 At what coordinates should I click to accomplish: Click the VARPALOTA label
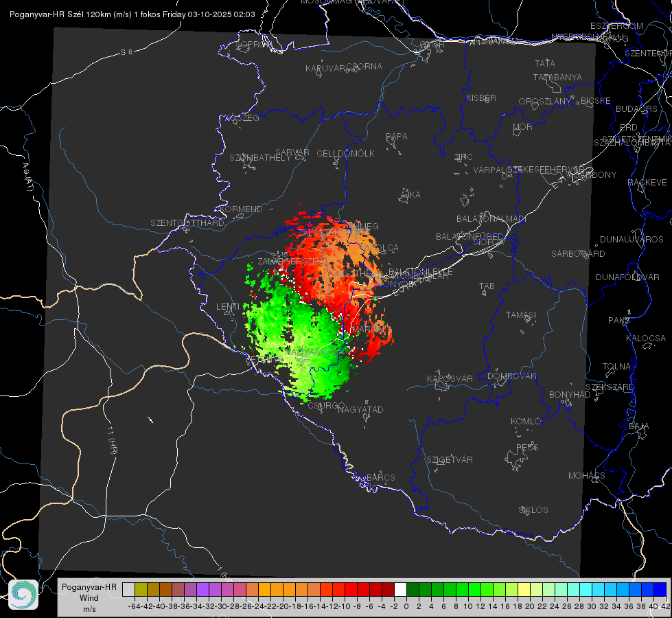(x=497, y=170)
